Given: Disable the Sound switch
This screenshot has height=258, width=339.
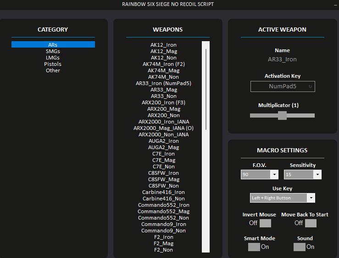Looking at the screenshot, I should [300, 247].
